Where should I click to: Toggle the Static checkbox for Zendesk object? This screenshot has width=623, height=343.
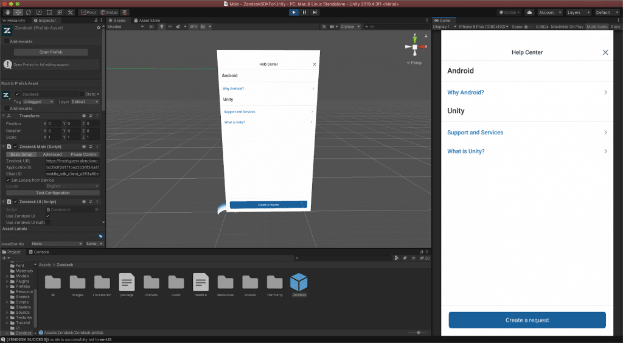(x=82, y=94)
